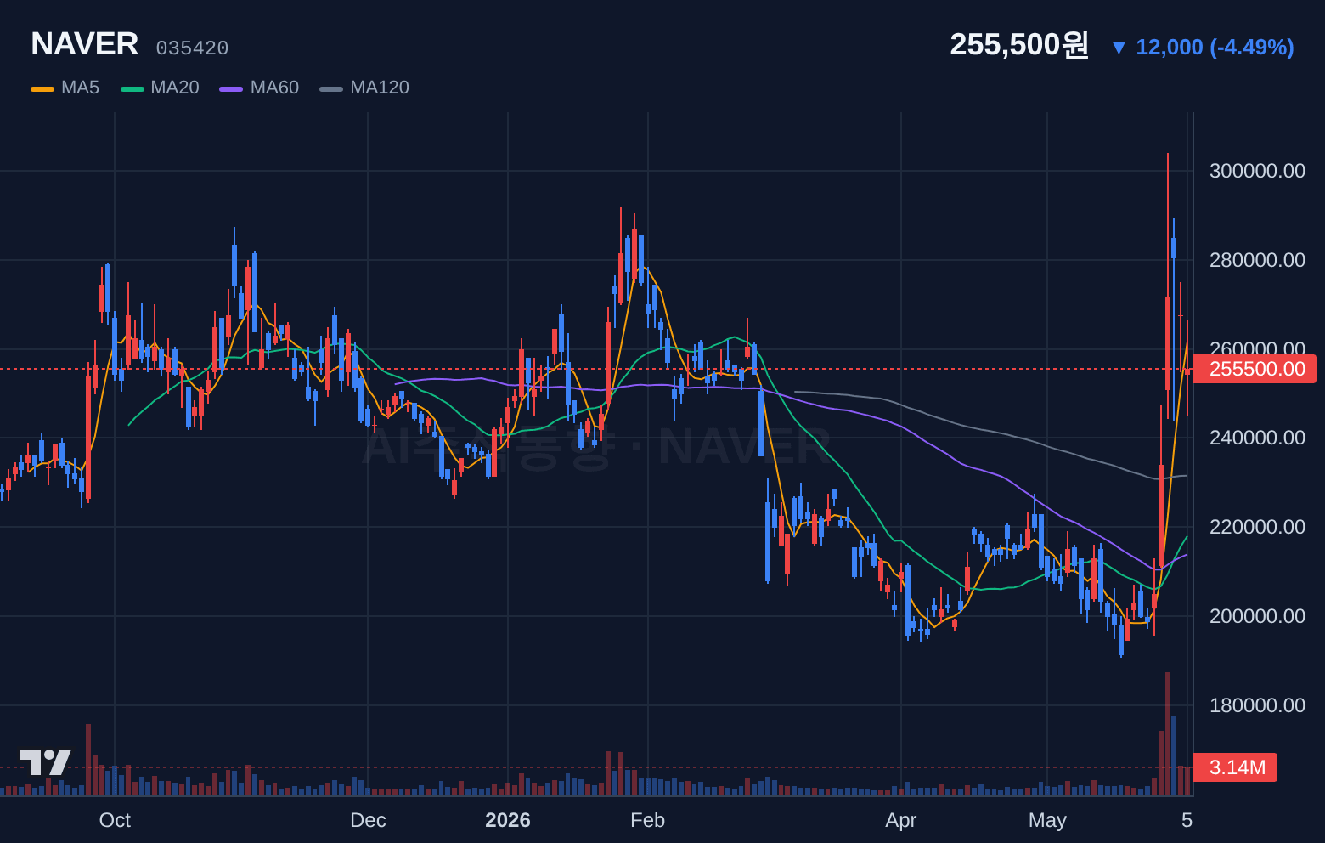Click the TradingView logo icon
Viewport: 1325px width, 843px height.
pos(45,761)
